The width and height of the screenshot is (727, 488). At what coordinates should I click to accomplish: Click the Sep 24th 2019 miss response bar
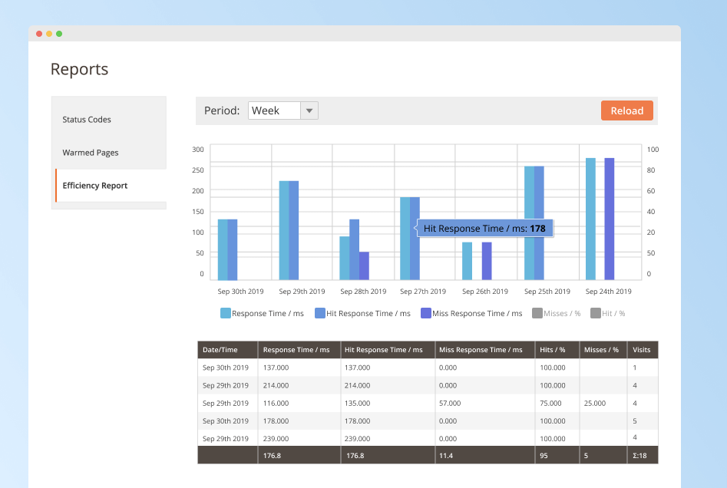[x=610, y=219]
